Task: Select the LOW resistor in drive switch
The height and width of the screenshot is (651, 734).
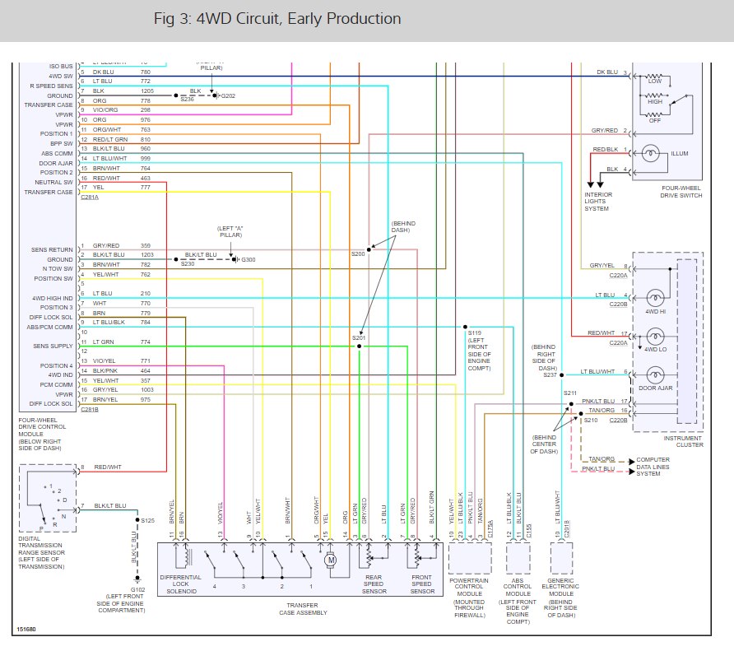Action: (654, 76)
